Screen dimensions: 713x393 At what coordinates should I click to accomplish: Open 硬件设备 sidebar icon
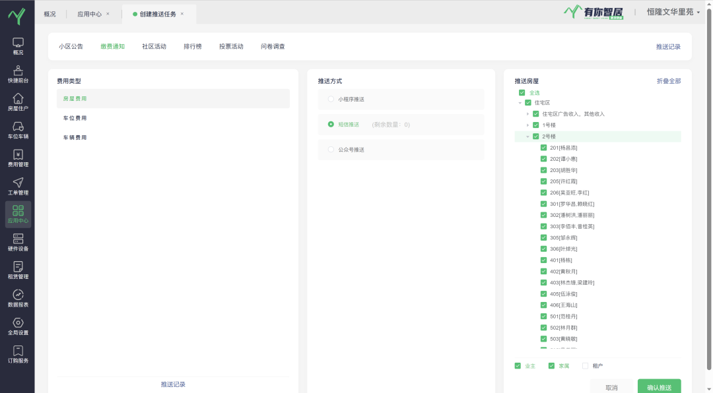pos(18,239)
